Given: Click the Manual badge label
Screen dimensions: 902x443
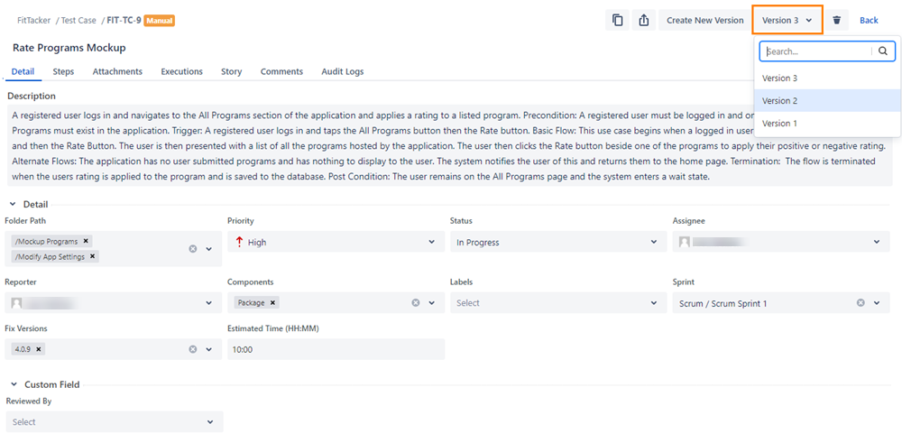Looking at the screenshot, I should tap(160, 20).
